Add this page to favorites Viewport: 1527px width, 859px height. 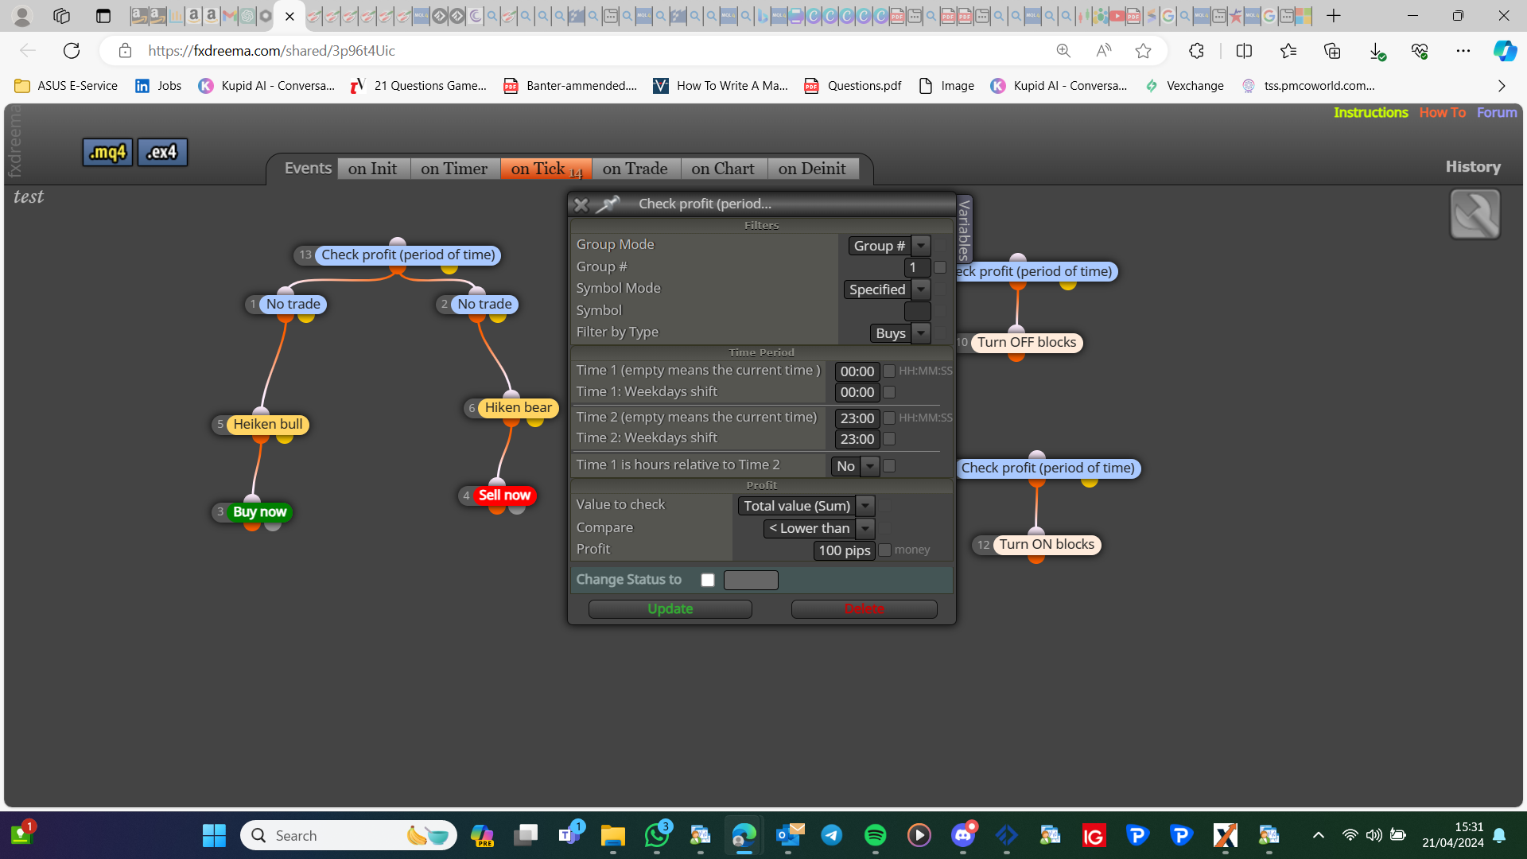click(x=1143, y=51)
